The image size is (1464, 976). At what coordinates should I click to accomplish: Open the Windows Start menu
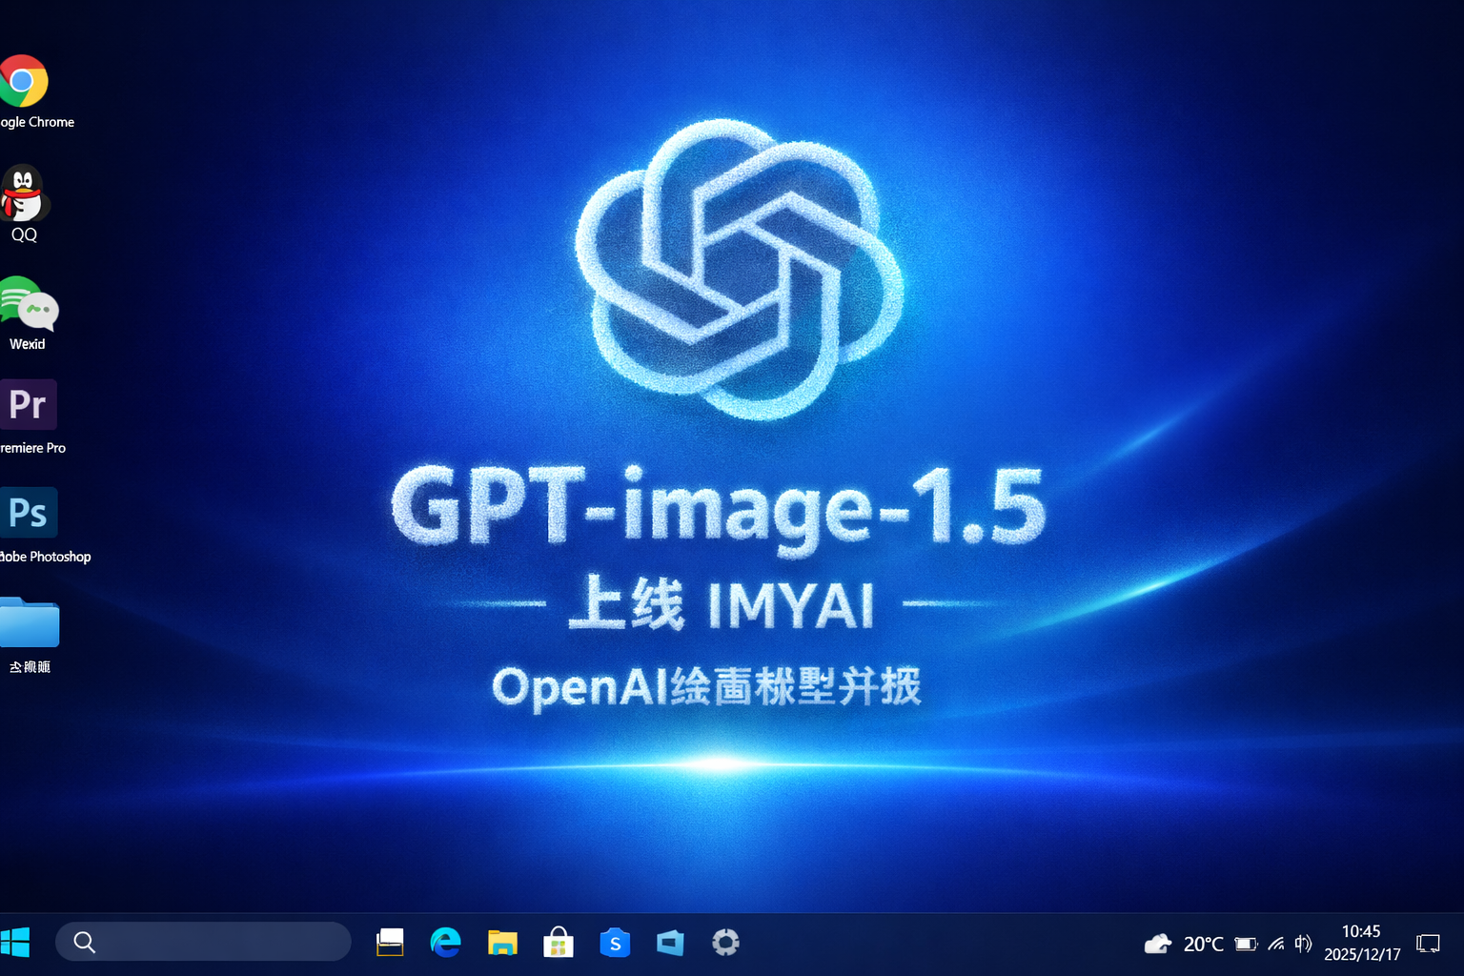tap(14, 943)
